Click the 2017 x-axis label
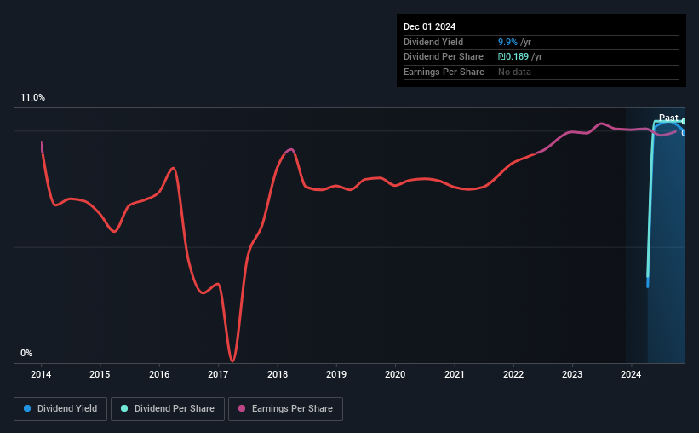This screenshot has height=433, width=699. [x=218, y=374]
